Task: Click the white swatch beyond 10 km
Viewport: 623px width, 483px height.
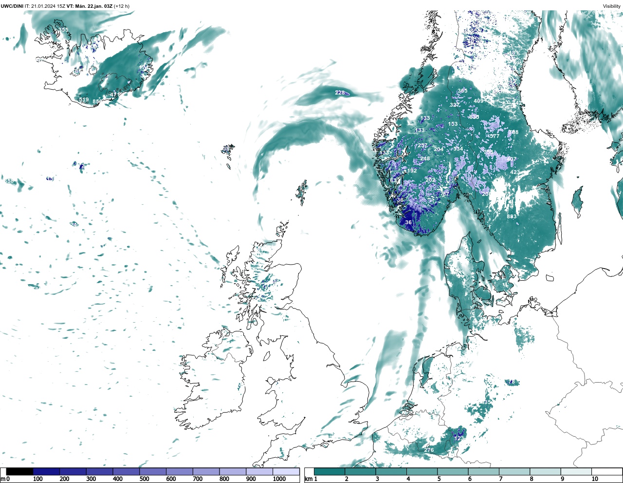Action: coord(606,472)
